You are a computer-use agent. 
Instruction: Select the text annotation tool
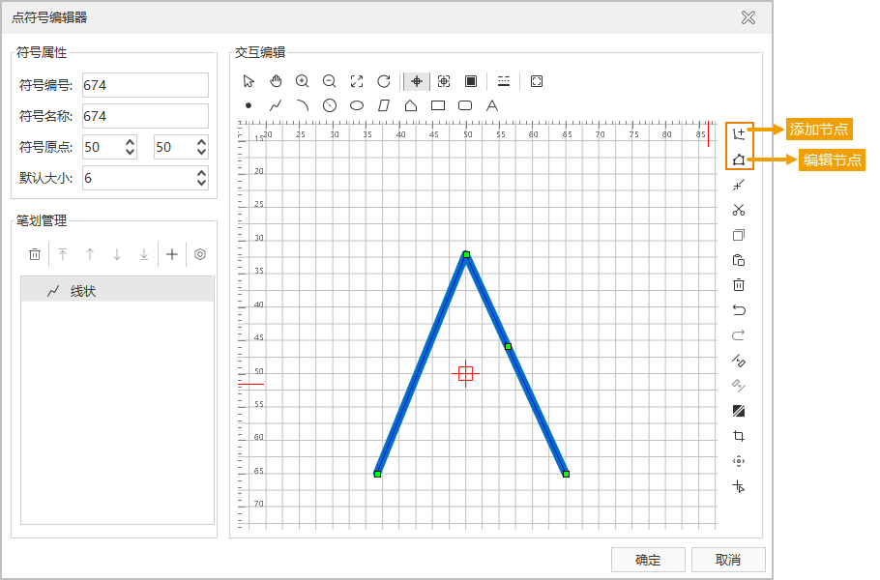pyautogui.click(x=492, y=105)
